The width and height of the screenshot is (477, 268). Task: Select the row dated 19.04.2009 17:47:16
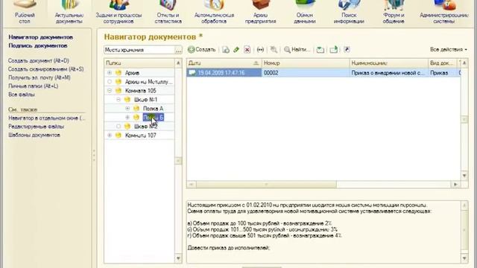[x=323, y=73]
